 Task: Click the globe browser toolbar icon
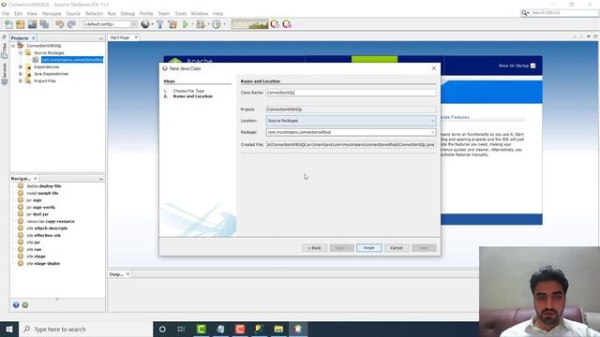[x=144, y=24]
